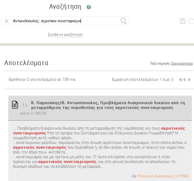This screenshot has height=181, width=194.
Task: Save the search using the floppy disk icon
Action: 183,21
